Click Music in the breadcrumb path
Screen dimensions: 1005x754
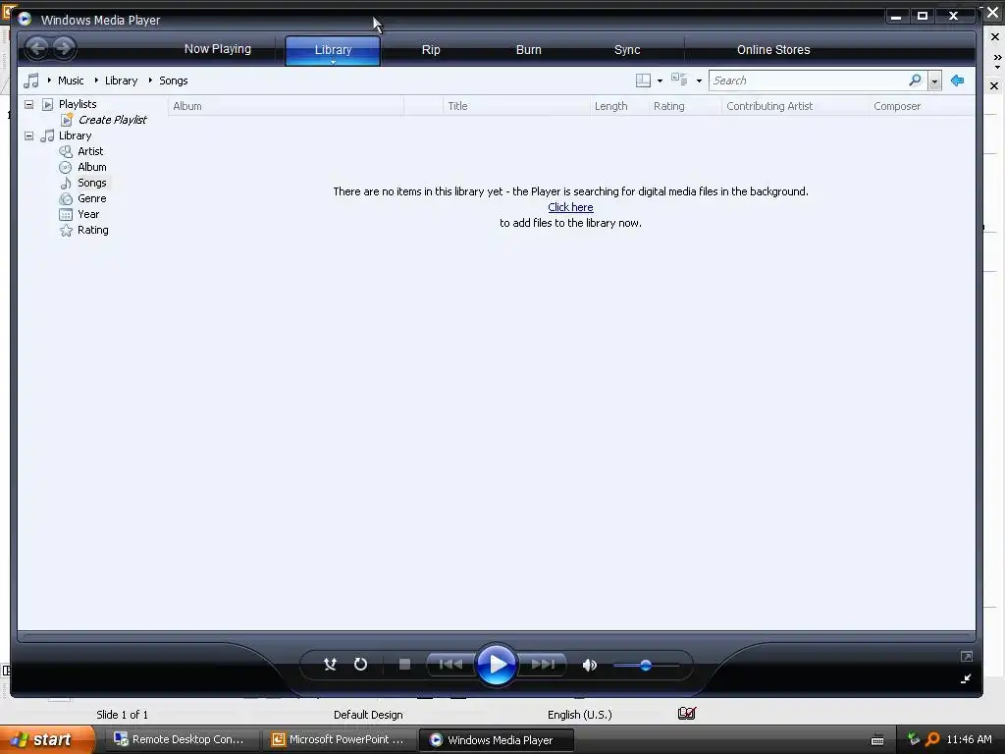pyautogui.click(x=71, y=81)
